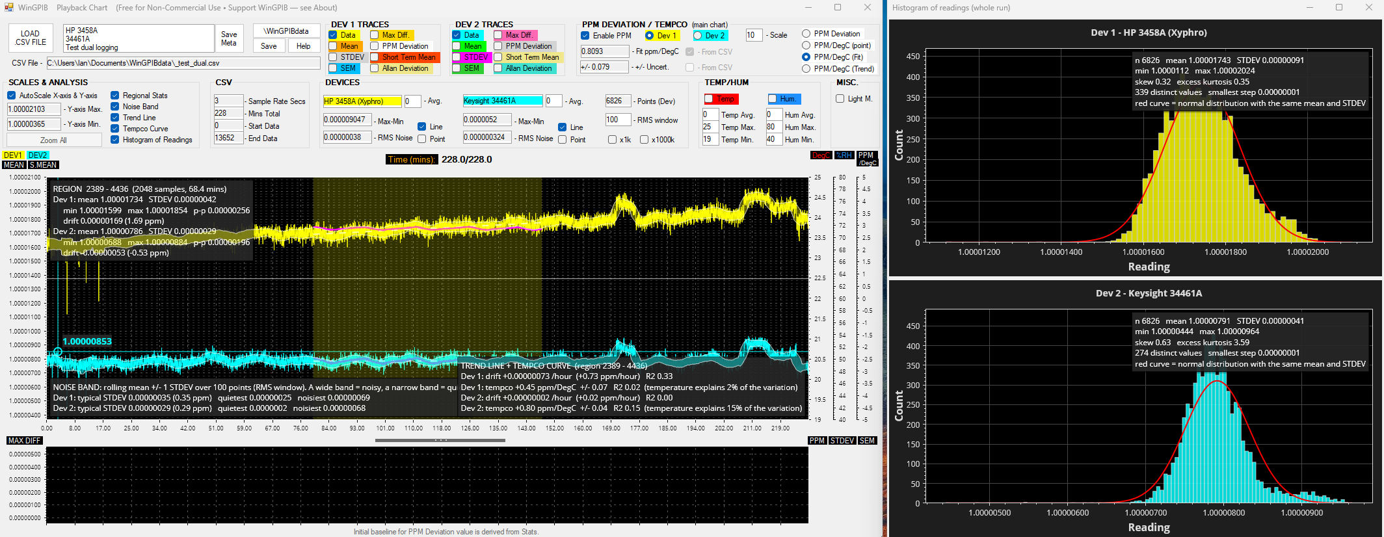Click the Y-axis Max. input field

(34, 109)
